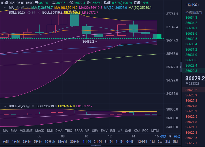The width and height of the screenshot is (205, 147).
Task: Select the greyed WR indicator
Action: pos(120,131)
